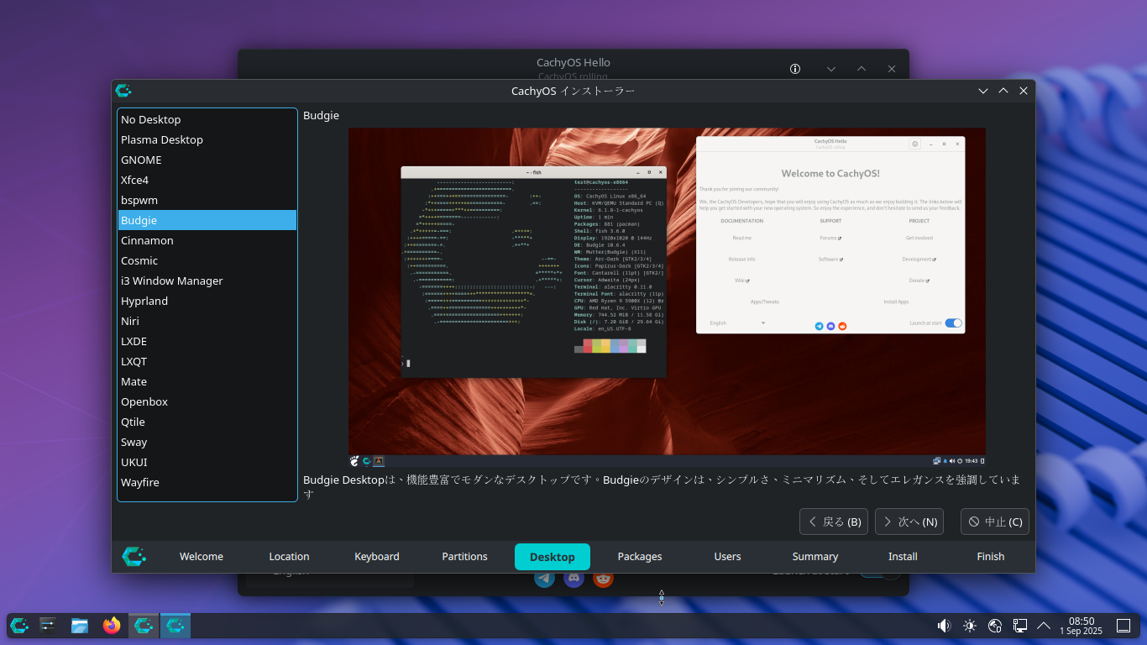Launch Firefox from the taskbar
This screenshot has height=645, width=1147.
(x=112, y=625)
